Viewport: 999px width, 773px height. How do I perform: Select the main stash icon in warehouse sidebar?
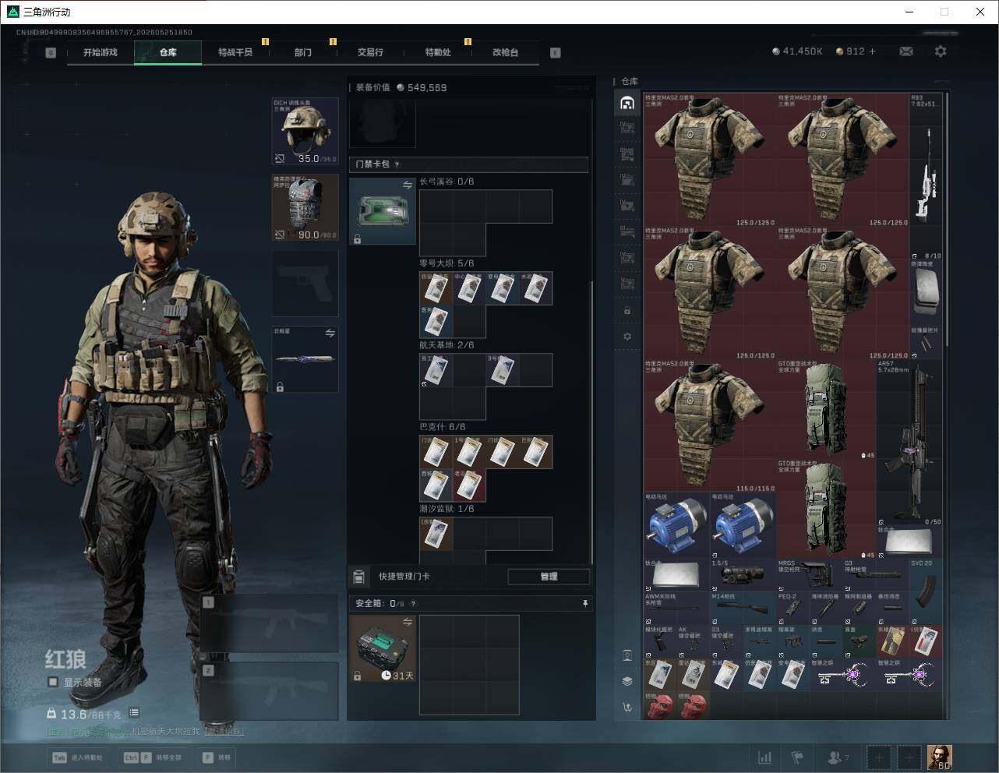pos(627,103)
